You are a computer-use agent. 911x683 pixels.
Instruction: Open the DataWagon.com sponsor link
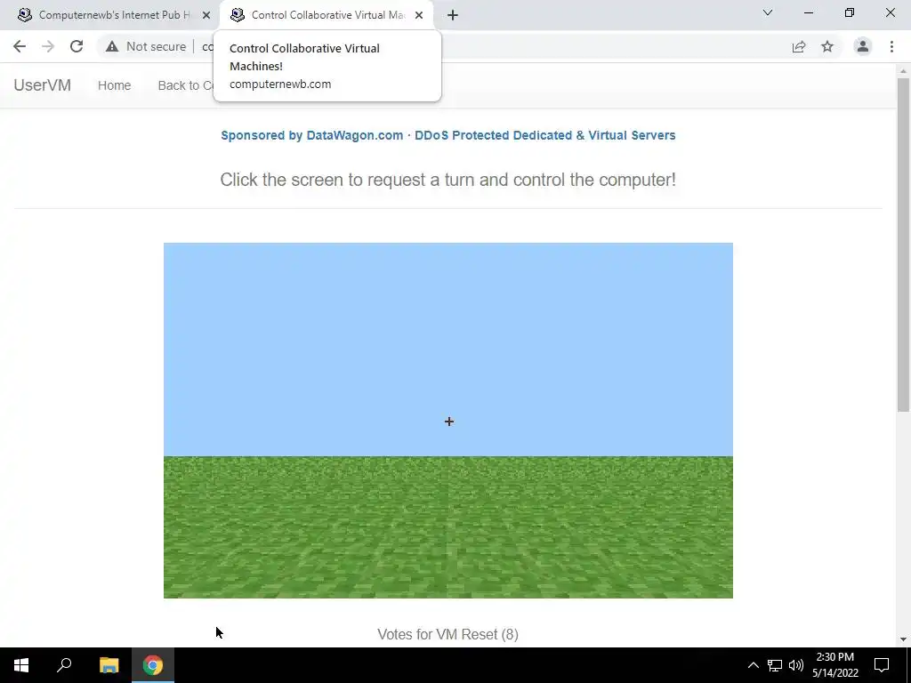point(448,135)
